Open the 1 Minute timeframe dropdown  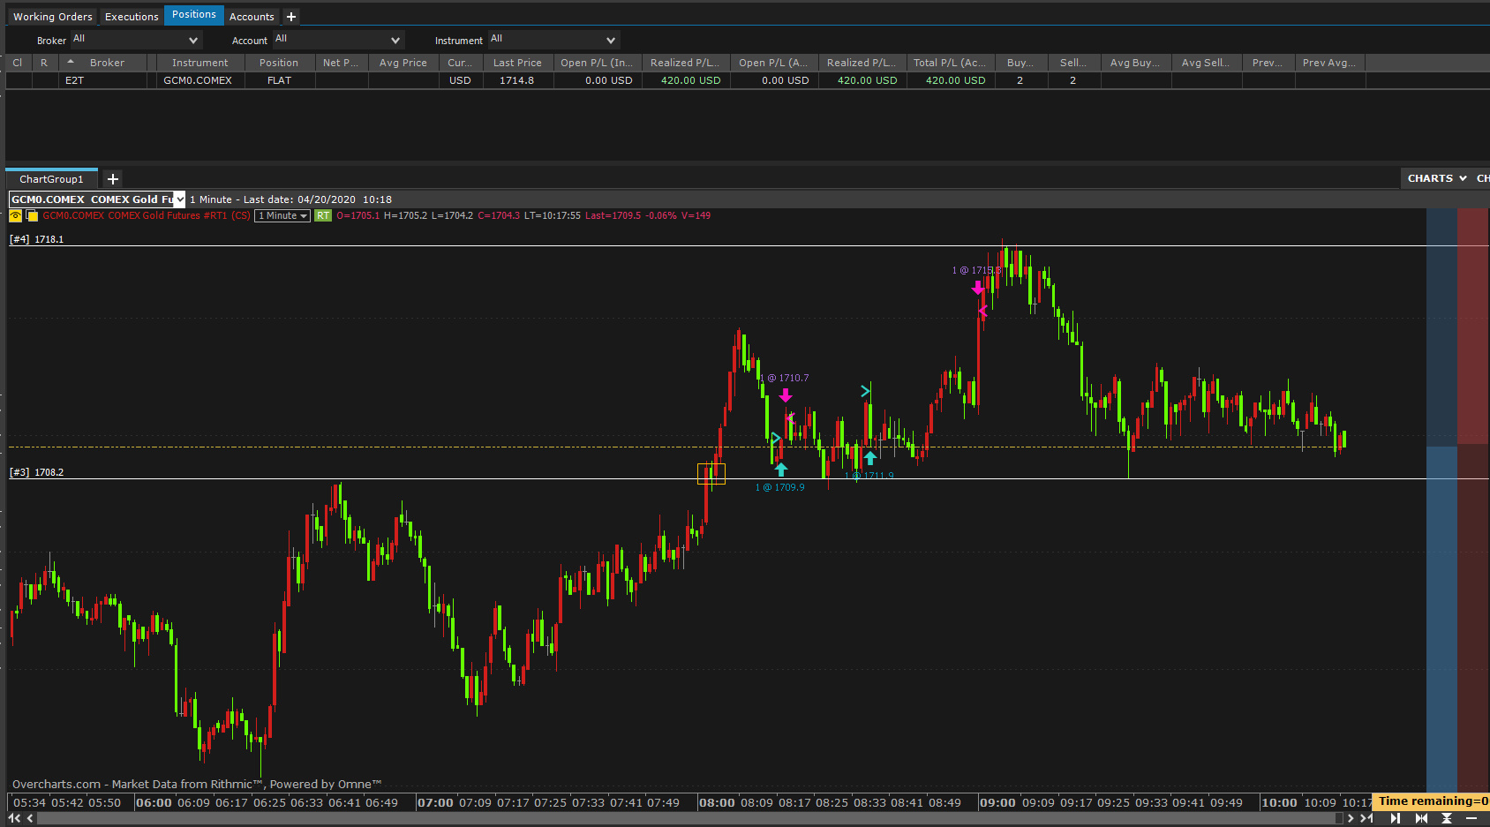pos(282,216)
